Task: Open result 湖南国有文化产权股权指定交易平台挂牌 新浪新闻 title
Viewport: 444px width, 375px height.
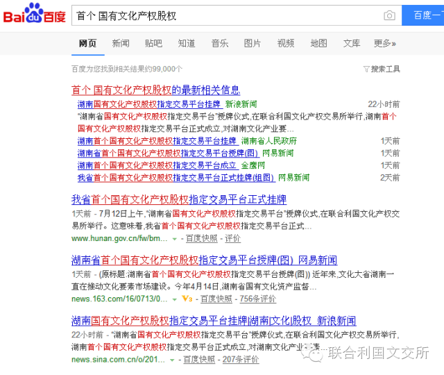Action: [214, 321]
